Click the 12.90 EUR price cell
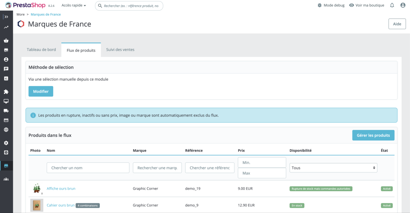The image size is (410, 213). pyautogui.click(x=246, y=205)
